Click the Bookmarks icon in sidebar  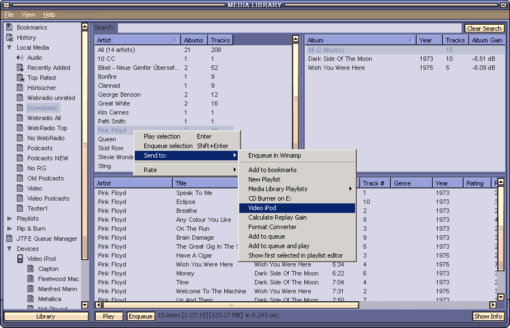pyautogui.click(x=10, y=27)
